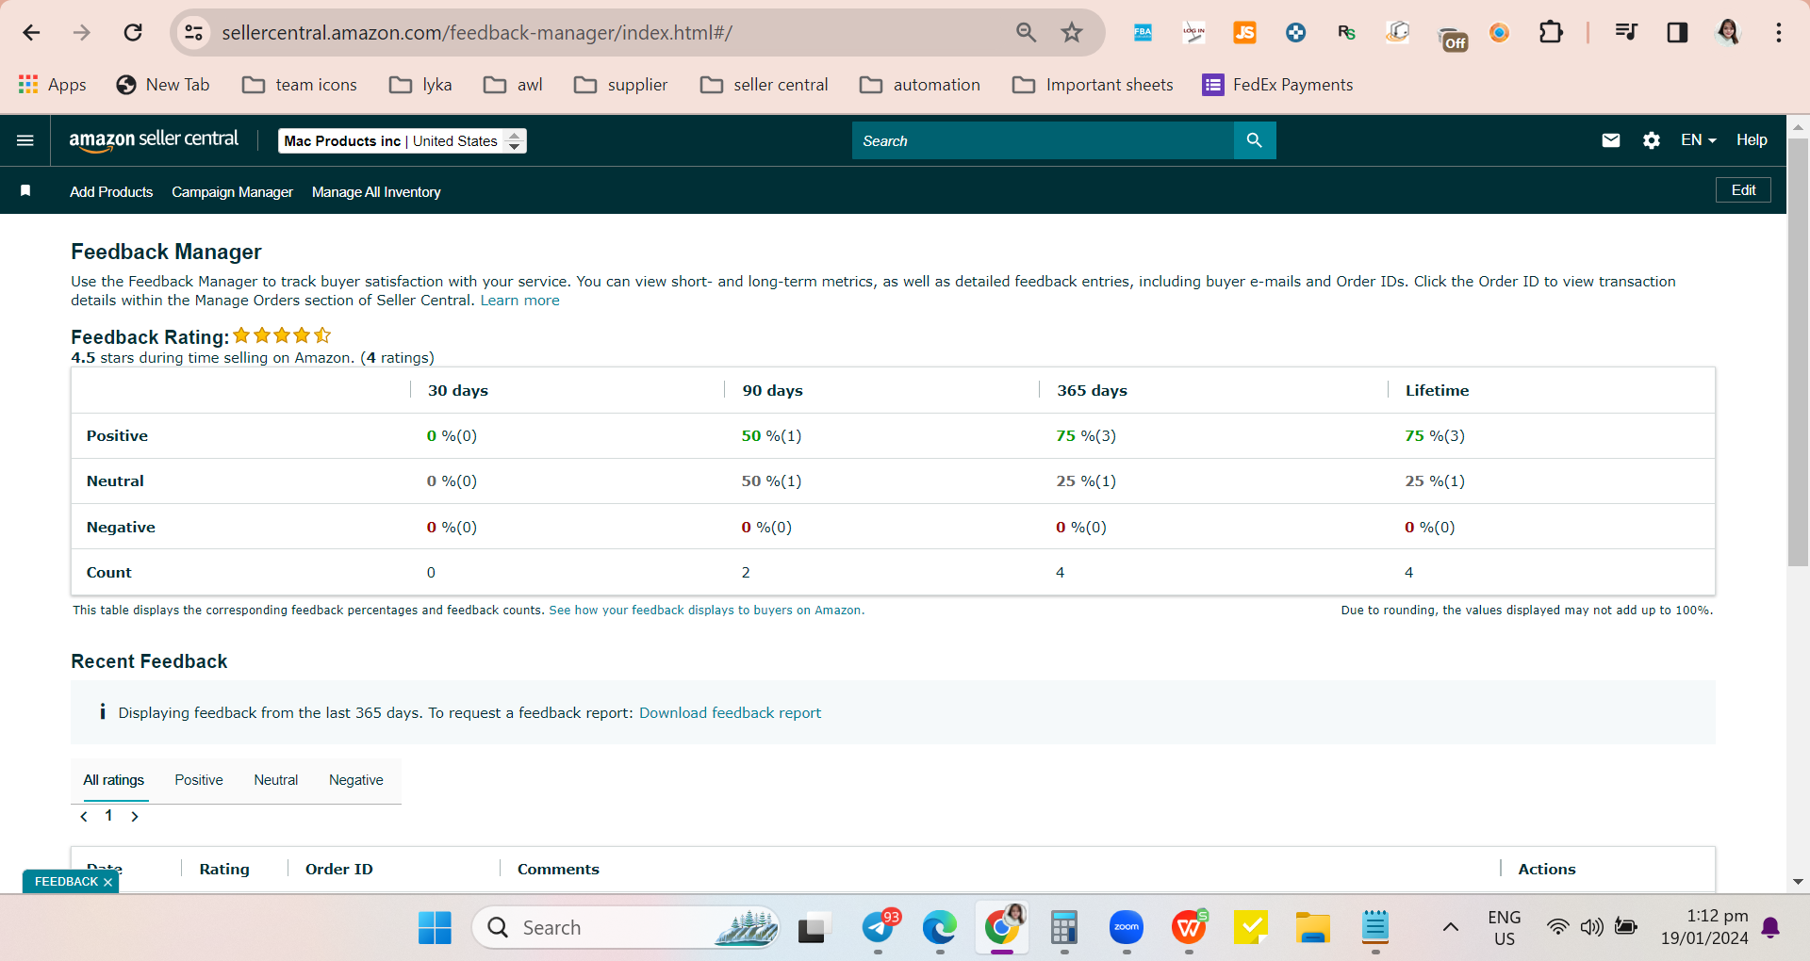This screenshot has height=961, width=1810.
Task: Click Download feedback report link
Action: pos(730,713)
